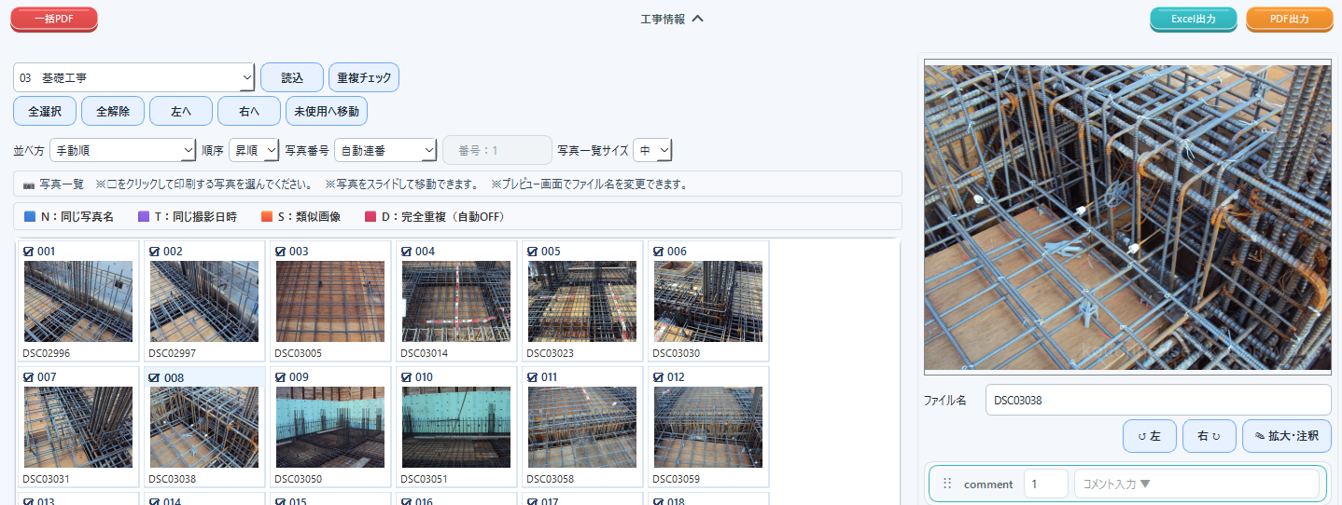This screenshot has height=505, width=1342.
Task: Collapse the 工事情報 section chevron
Action: 697,19
